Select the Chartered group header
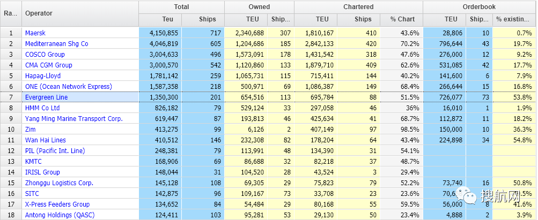Image resolution: width=538 pixels, height=220 pixels. click(x=358, y=7)
